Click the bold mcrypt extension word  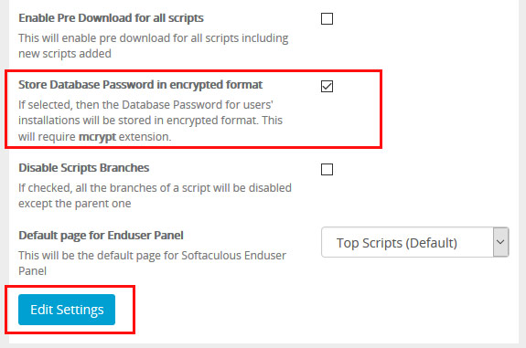pos(97,137)
